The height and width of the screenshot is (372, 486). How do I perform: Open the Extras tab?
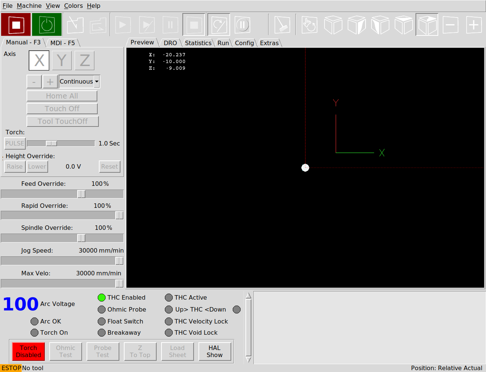(269, 43)
